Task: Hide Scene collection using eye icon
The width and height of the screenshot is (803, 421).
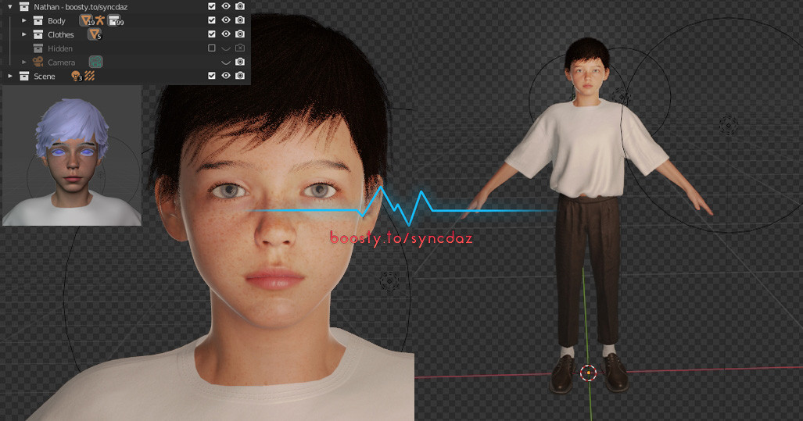Action: click(226, 75)
